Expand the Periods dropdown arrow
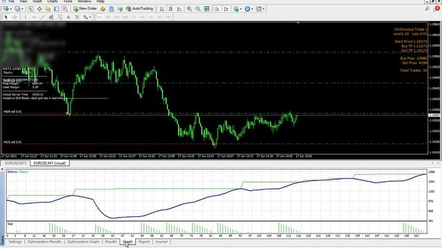Image resolution: width=442 pixels, height=248 pixels. (x=252, y=9)
